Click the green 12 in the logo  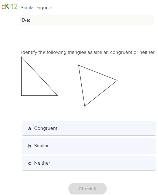[14, 7]
